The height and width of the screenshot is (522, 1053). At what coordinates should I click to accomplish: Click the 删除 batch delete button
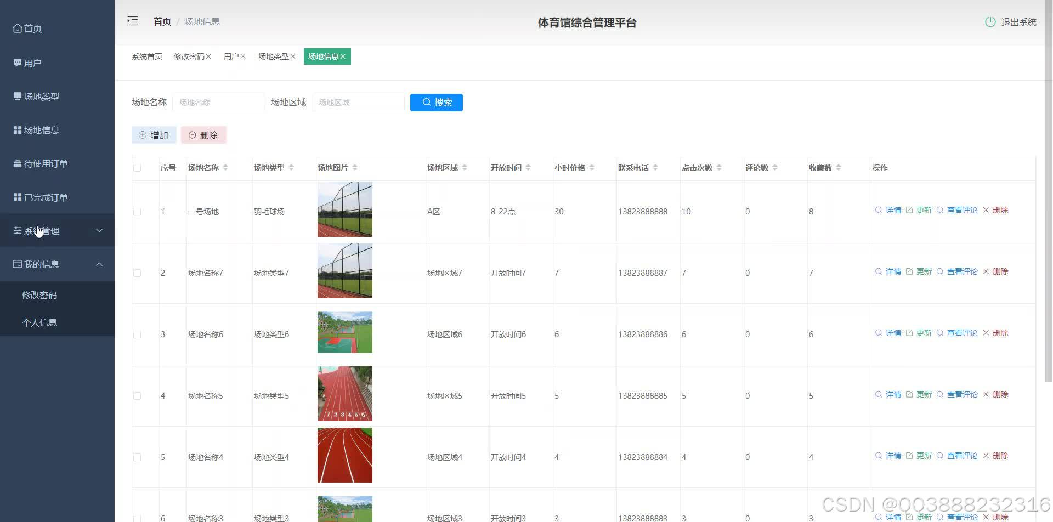(203, 135)
